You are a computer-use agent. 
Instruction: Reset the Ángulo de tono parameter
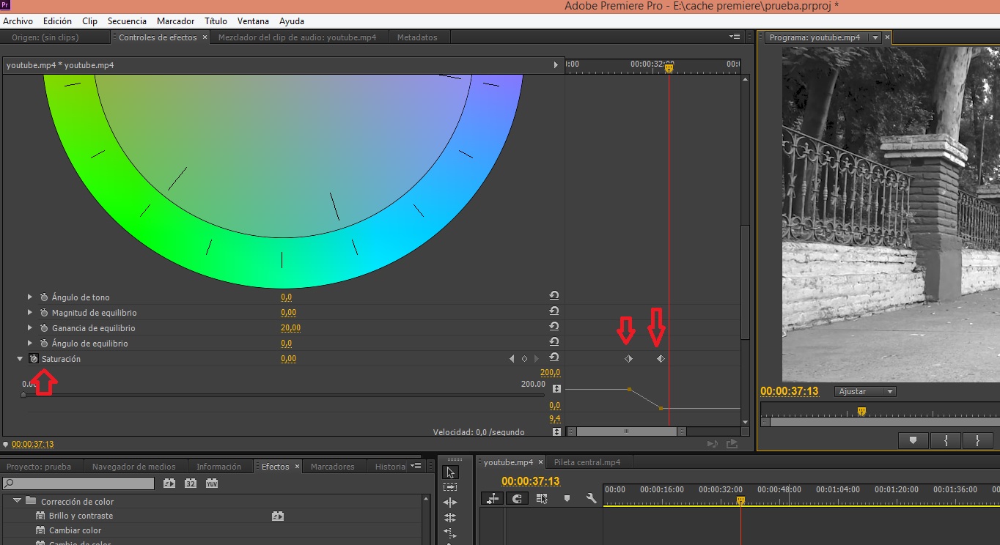point(554,296)
